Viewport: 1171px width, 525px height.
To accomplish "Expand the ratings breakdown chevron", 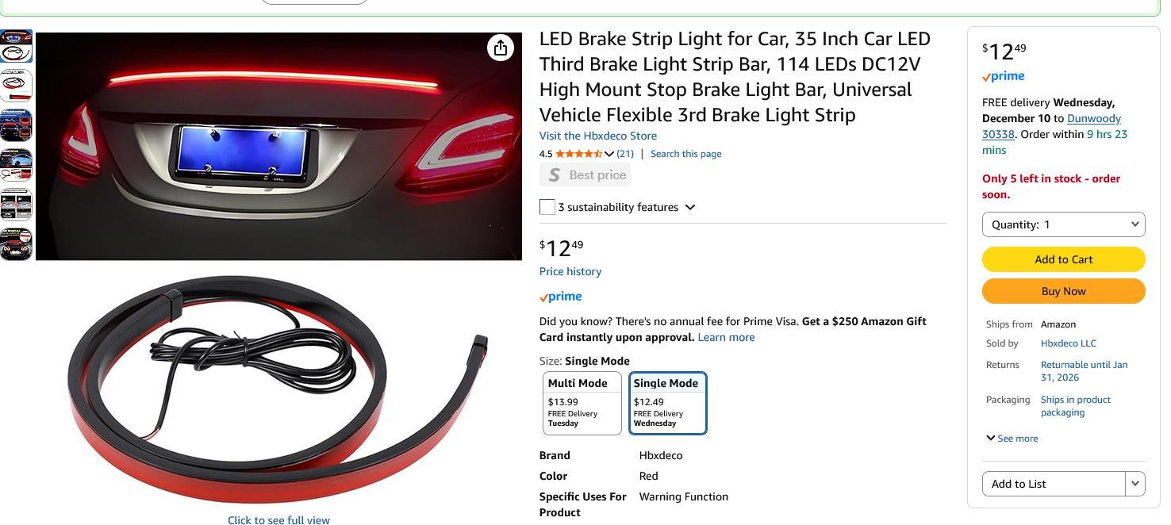I will [609, 154].
